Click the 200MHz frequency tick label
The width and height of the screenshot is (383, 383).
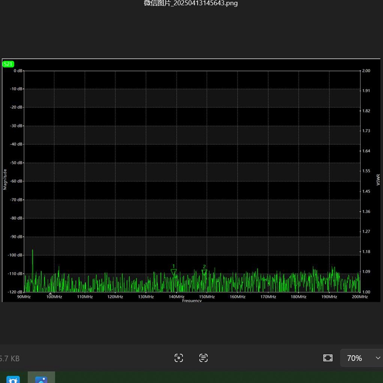[360, 297]
